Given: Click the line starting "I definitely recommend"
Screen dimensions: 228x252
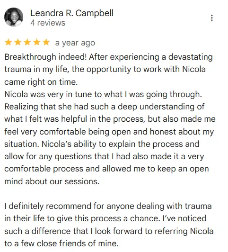Looking at the screenshot, I should (108, 206).
